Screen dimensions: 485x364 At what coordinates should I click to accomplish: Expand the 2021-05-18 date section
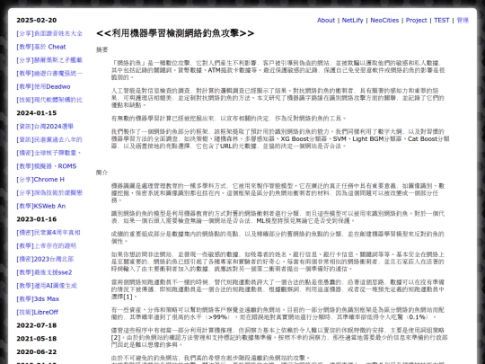pos(37,339)
